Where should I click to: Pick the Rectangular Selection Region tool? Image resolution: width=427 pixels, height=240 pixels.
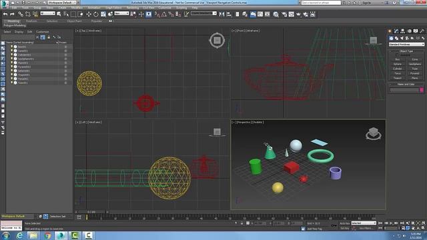coord(73,14)
